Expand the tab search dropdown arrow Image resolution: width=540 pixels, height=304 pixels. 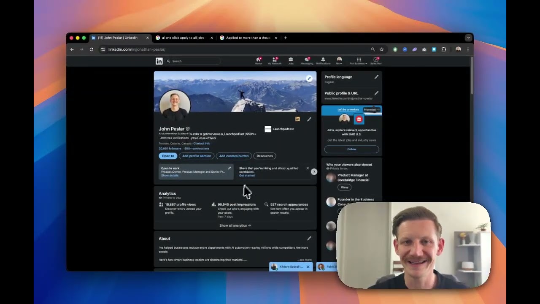(x=468, y=38)
